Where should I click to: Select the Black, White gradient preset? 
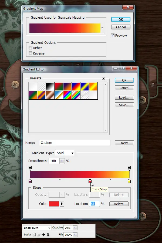[x=50, y=86]
